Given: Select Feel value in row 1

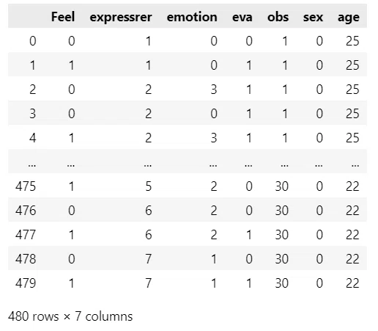Looking at the screenshot, I should (71, 65).
